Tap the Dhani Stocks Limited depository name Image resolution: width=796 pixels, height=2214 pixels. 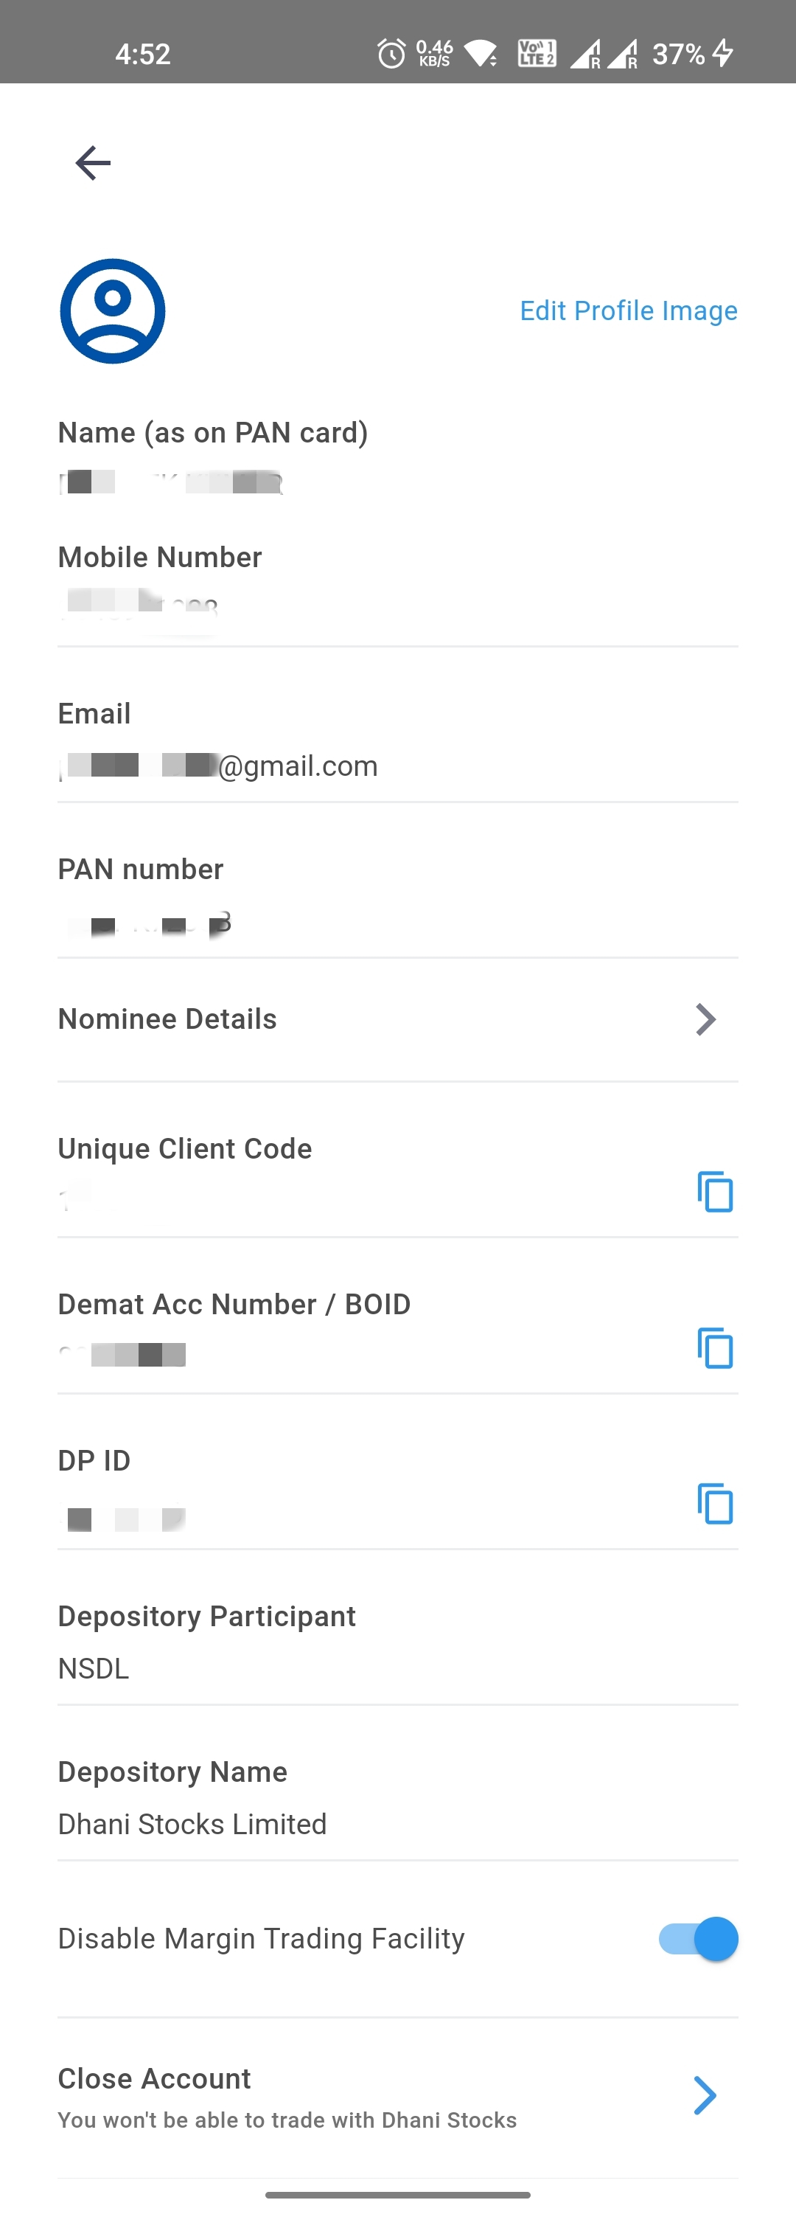tap(192, 1824)
